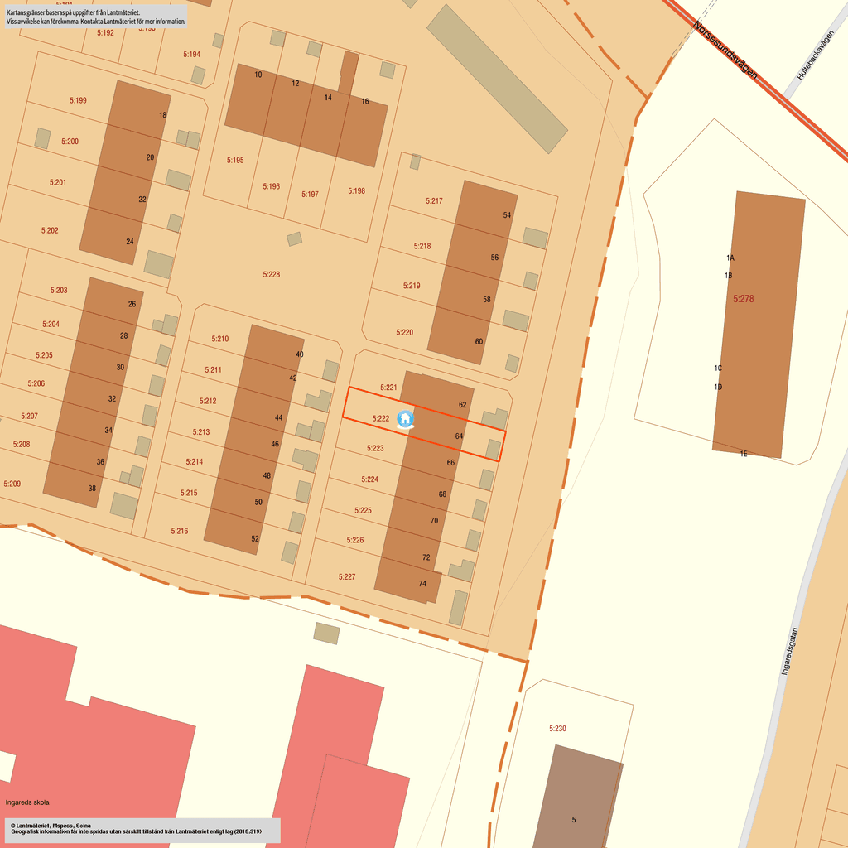Screen dimensions: 848x848
Task: Click house number 52
Action: click(x=255, y=538)
